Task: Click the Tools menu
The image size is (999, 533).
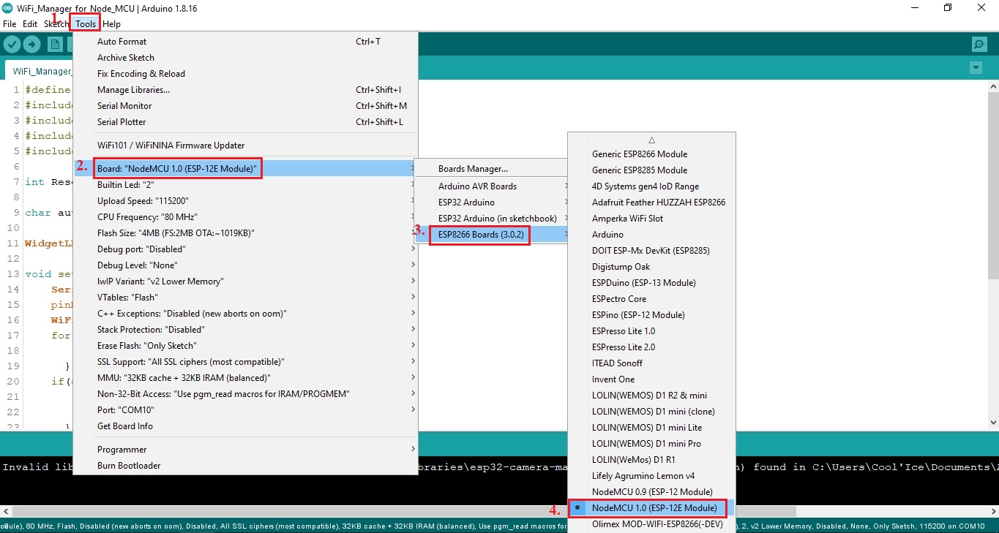Action: tap(86, 24)
